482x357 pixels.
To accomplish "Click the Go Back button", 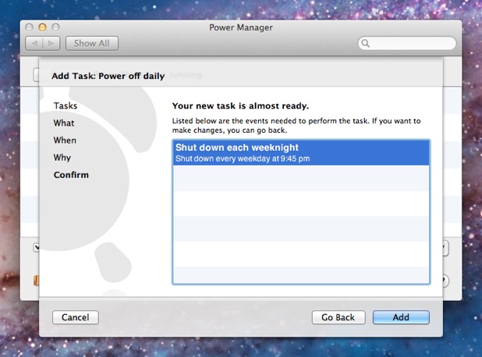I will tap(338, 317).
